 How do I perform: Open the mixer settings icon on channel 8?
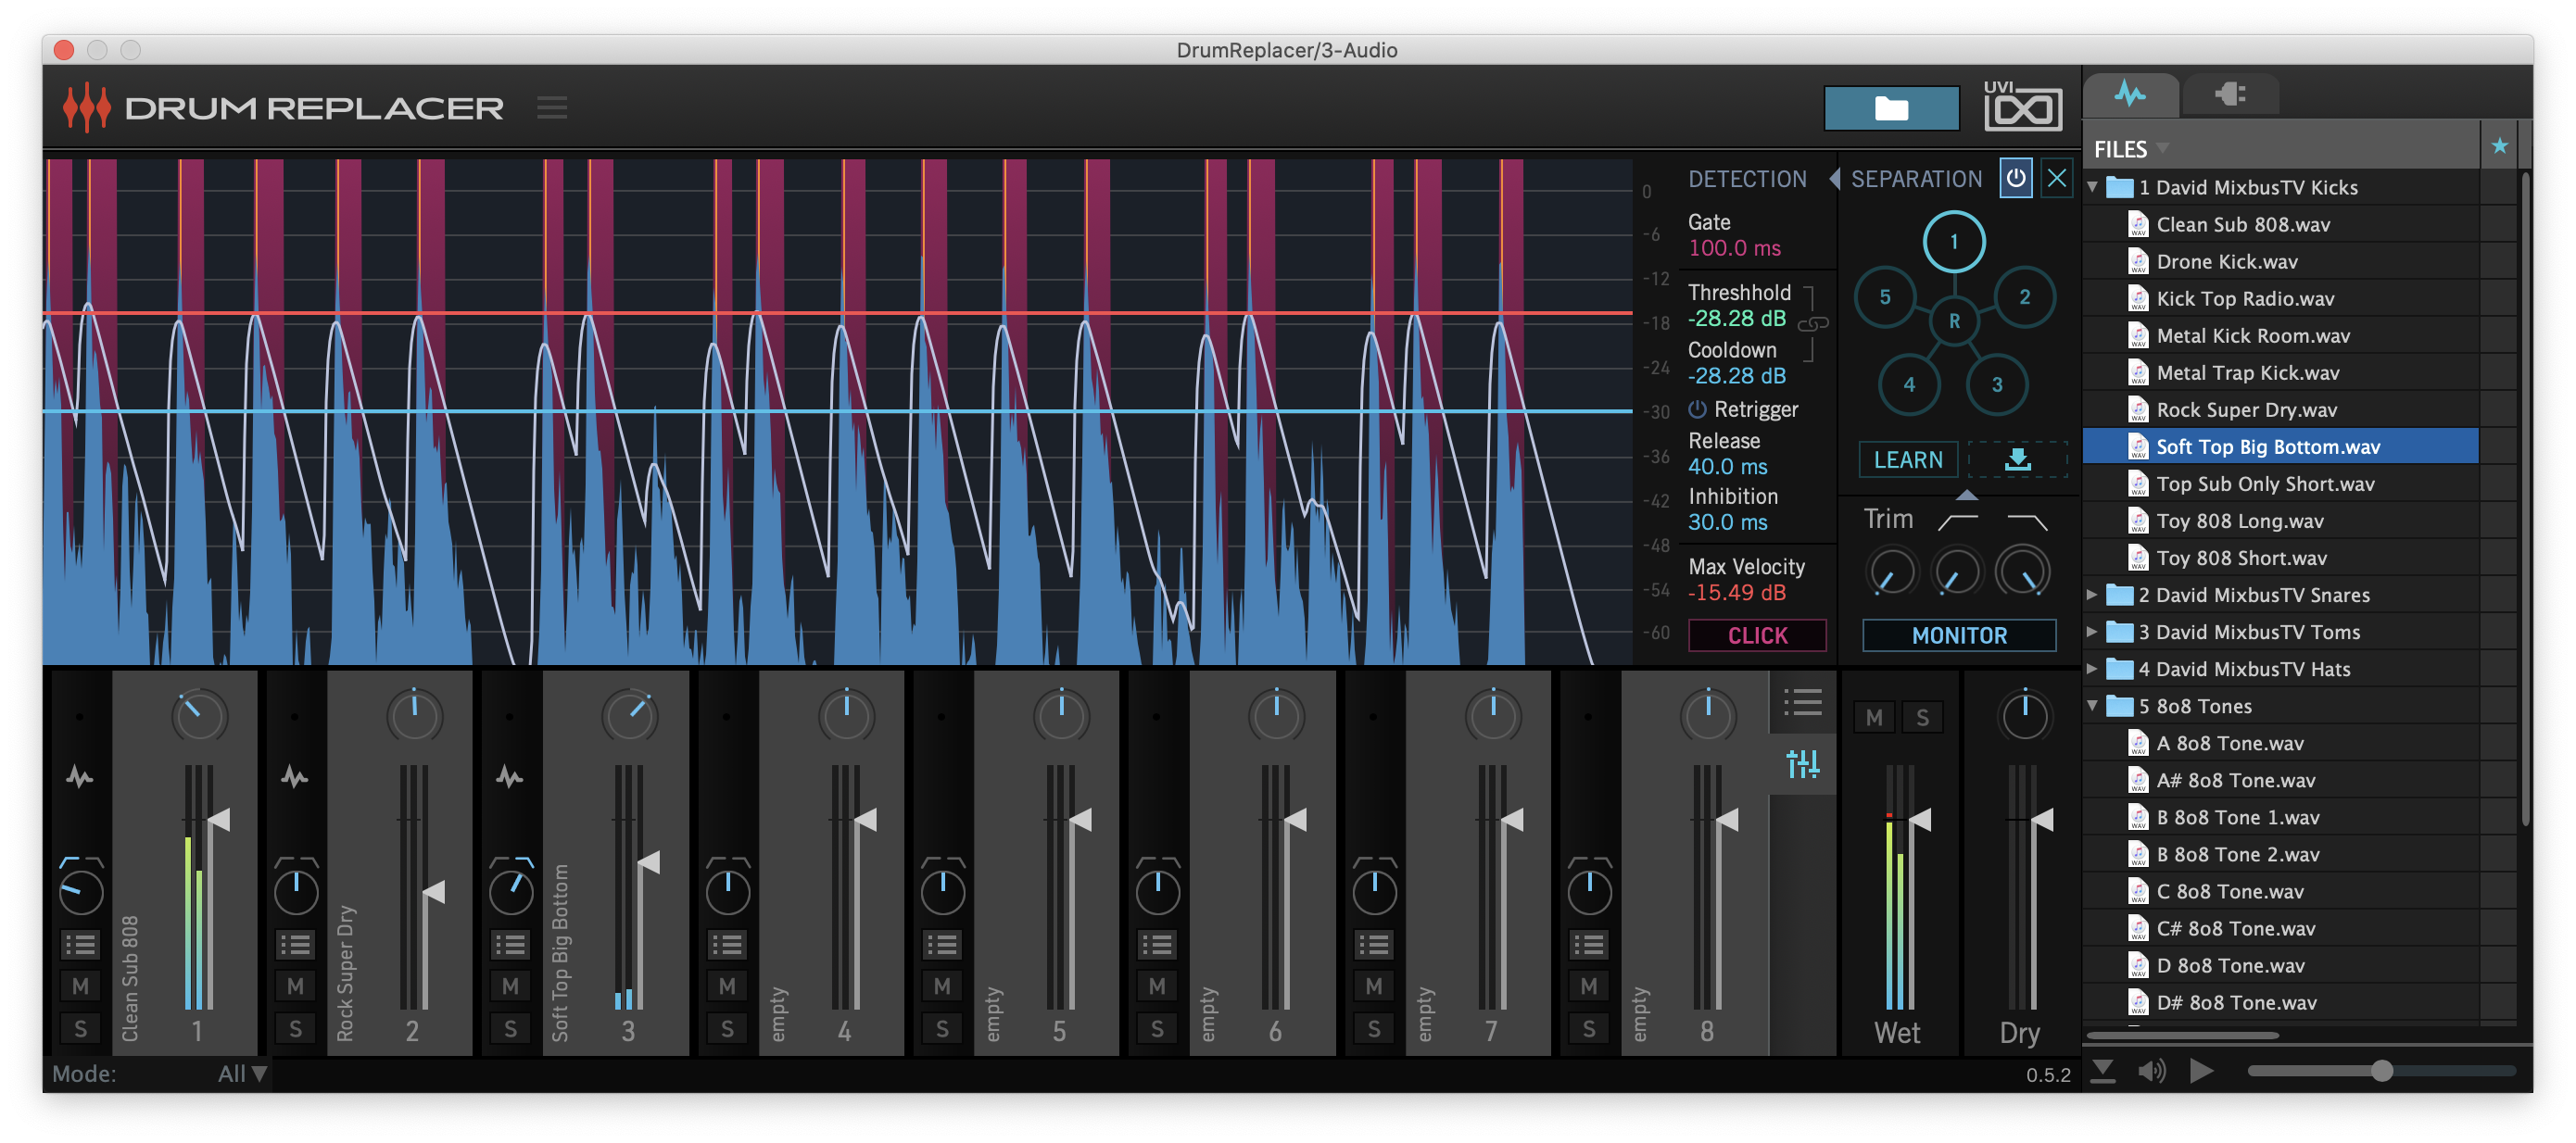pyautogui.click(x=1803, y=765)
